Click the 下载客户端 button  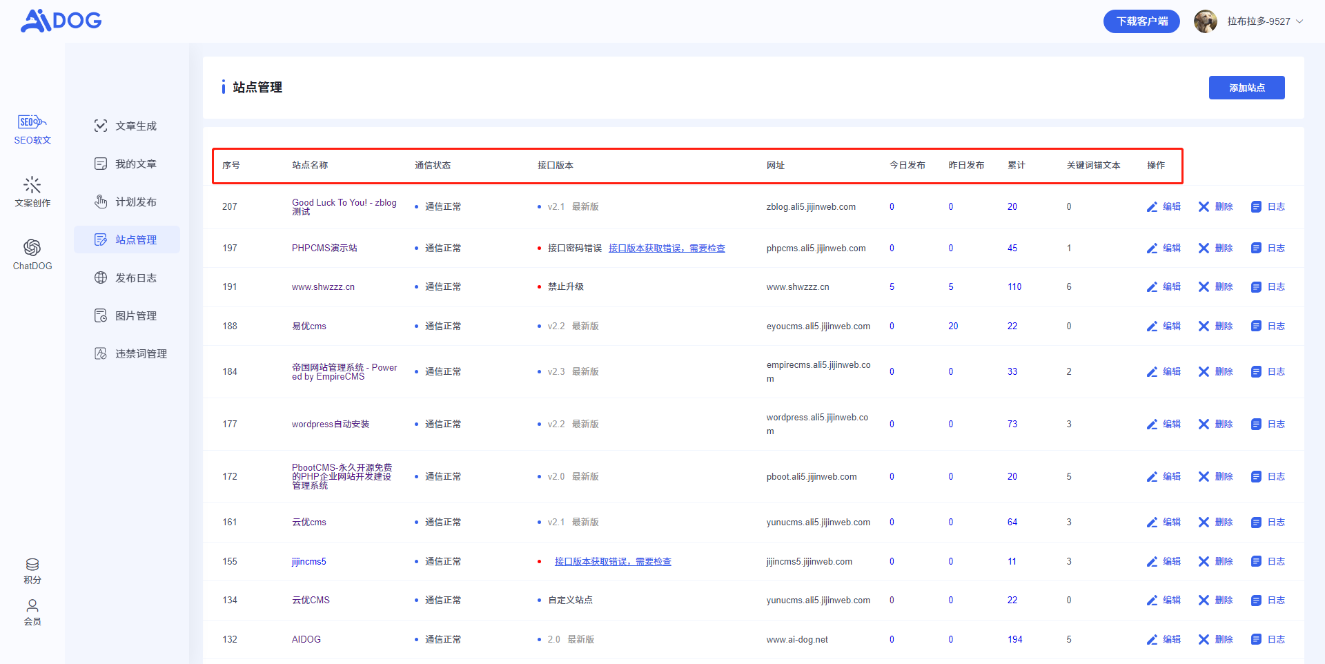(1141, 21)
